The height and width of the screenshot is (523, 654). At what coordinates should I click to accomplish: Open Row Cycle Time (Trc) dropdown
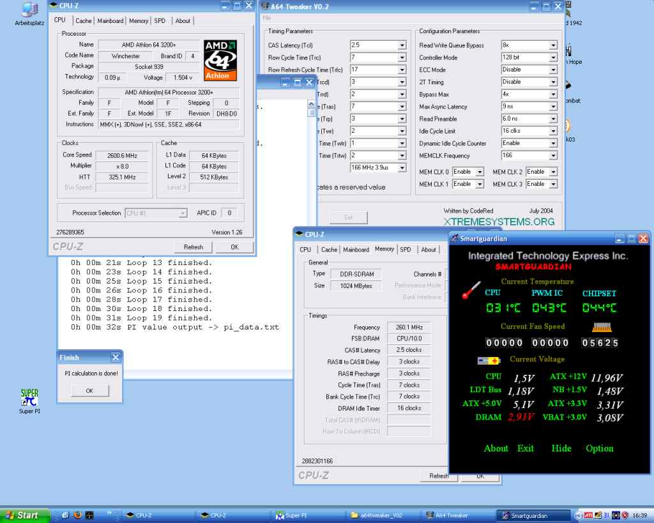[x=402, y=57]
